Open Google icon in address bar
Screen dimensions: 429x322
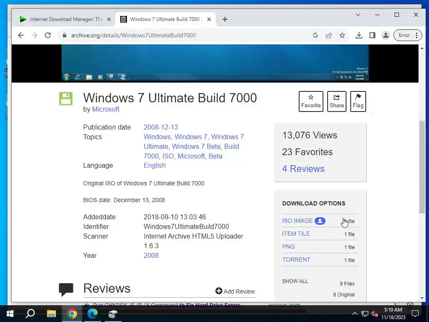pos(315,35)
